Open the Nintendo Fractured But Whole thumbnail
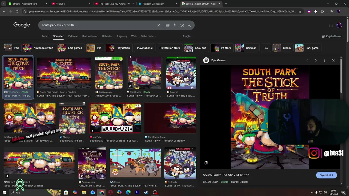Image resolution: width=349 pixels, height=196 pixels. pos(180,163)
